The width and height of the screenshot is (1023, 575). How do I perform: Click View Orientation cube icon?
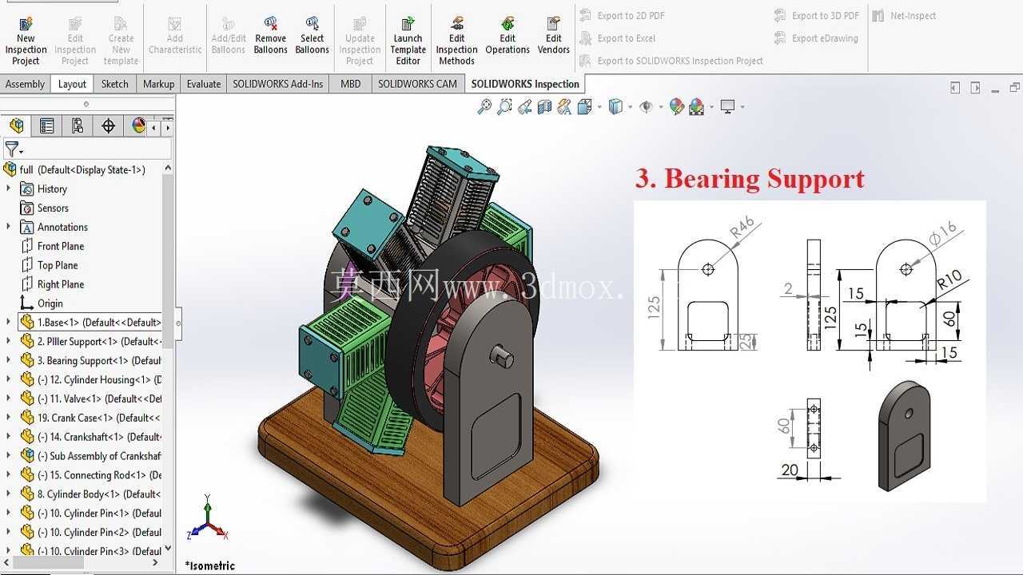585,106
